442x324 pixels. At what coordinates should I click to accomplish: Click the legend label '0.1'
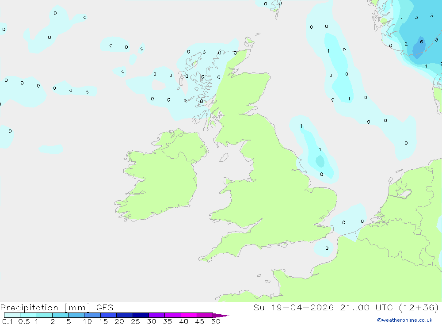coord(8,321)
